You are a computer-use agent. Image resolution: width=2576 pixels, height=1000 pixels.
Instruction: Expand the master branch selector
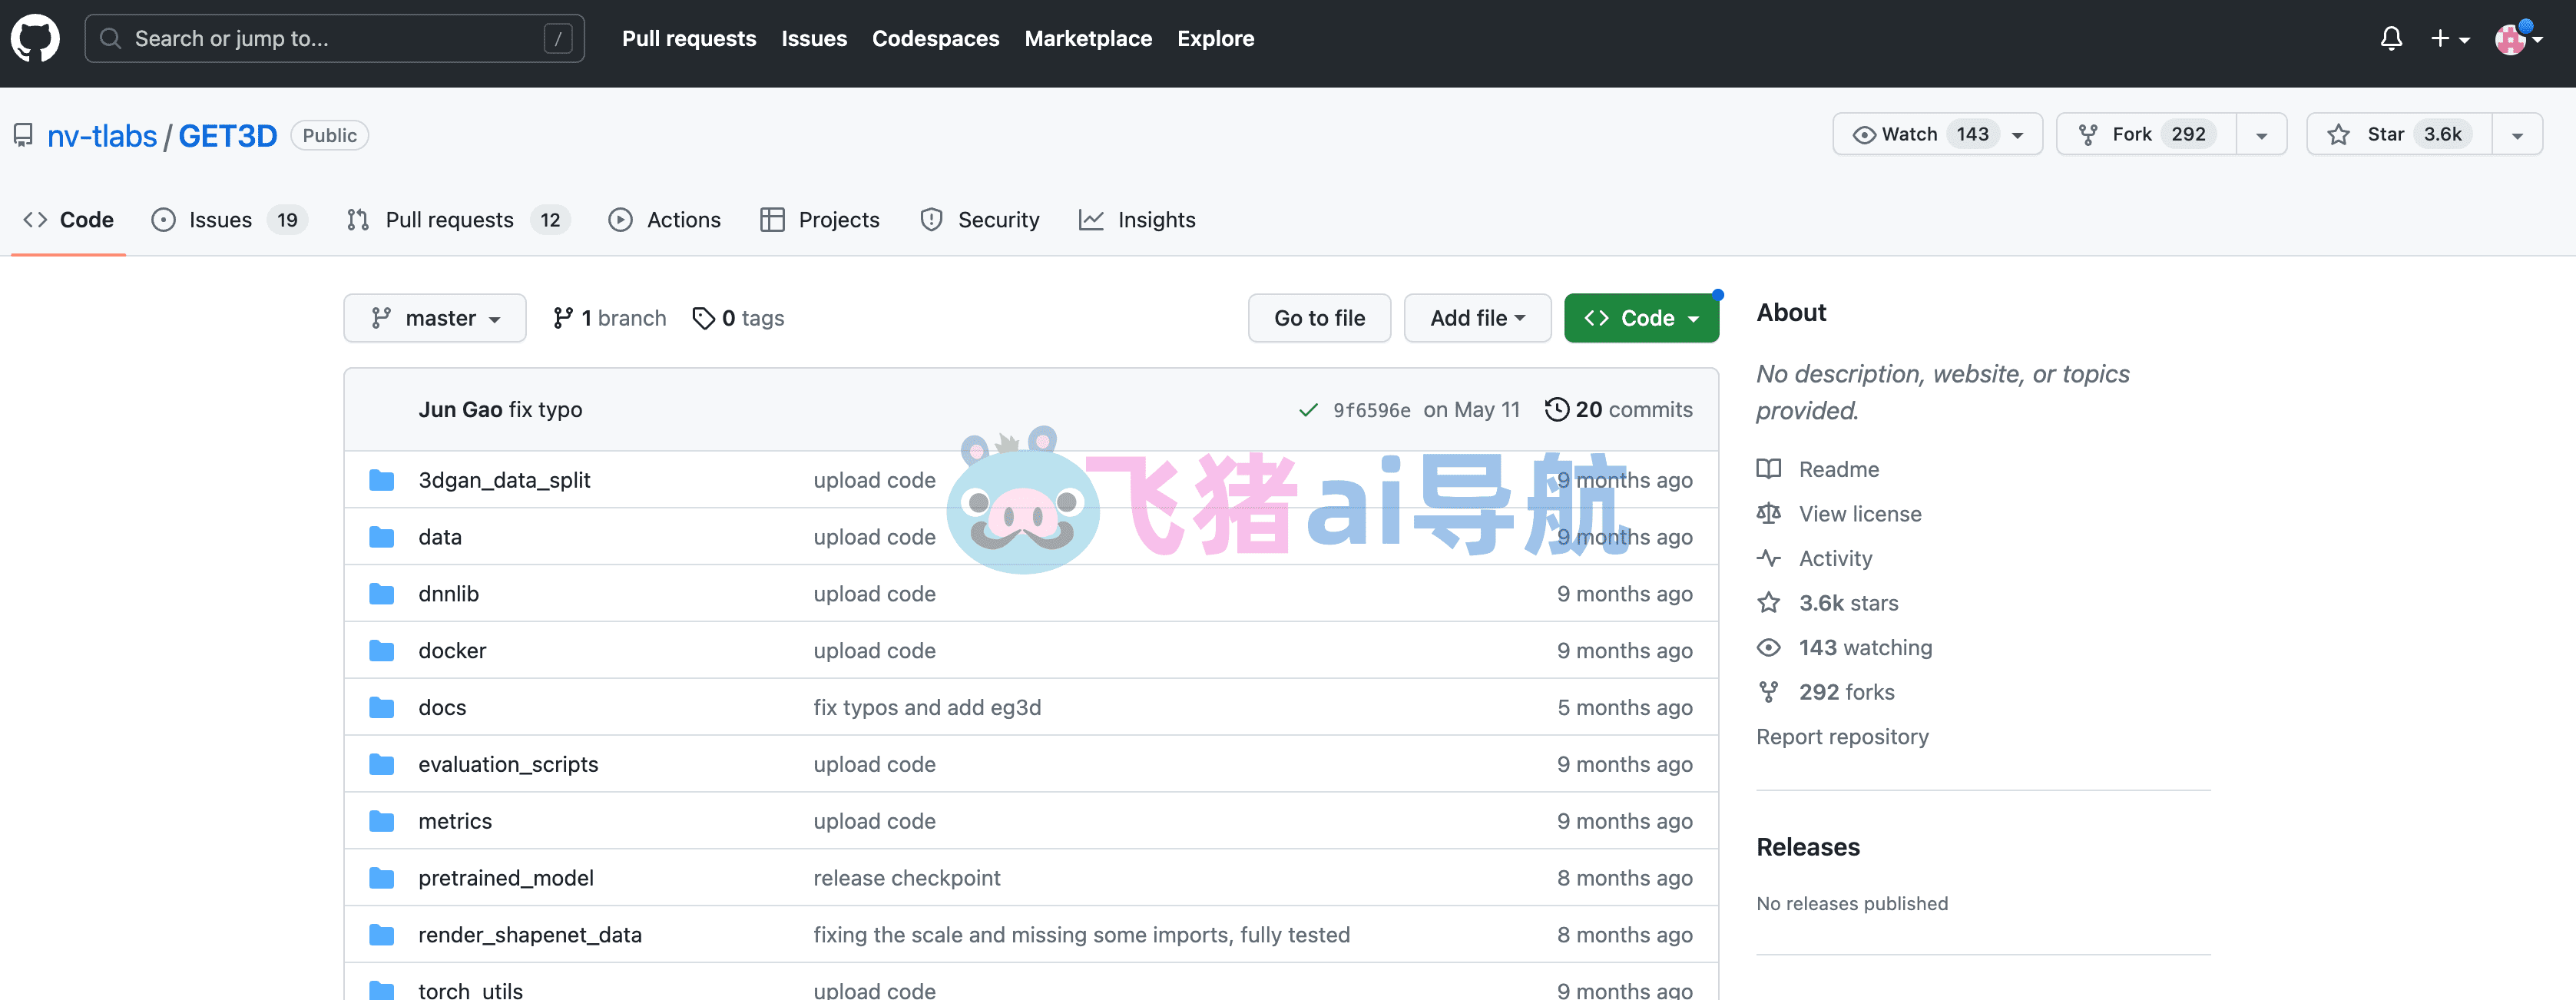point(435,318)
